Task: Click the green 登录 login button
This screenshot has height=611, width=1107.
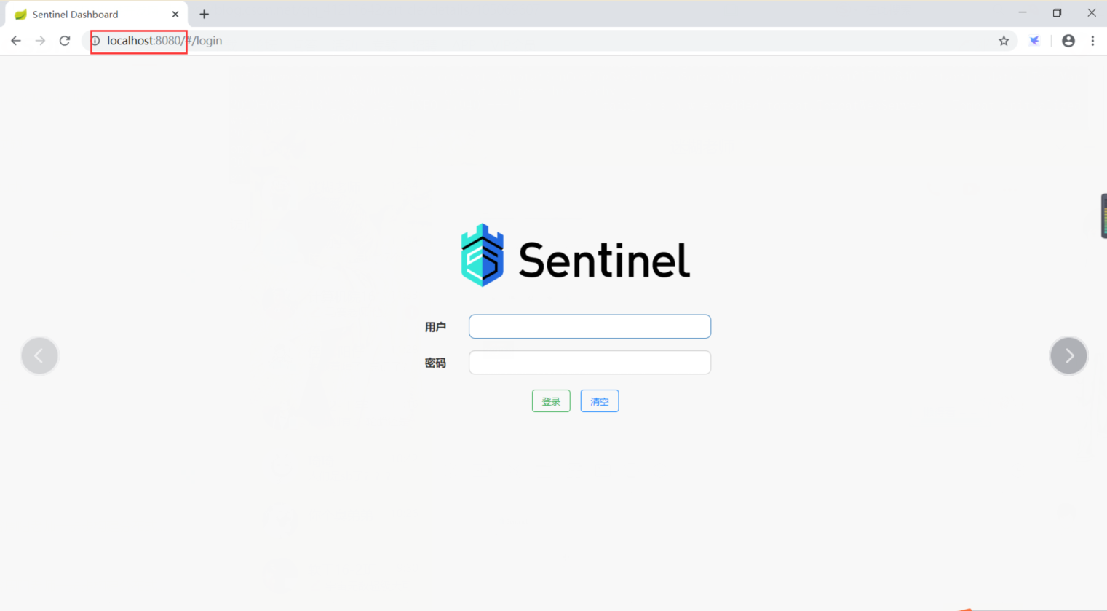Action: [x=551, y=401]
